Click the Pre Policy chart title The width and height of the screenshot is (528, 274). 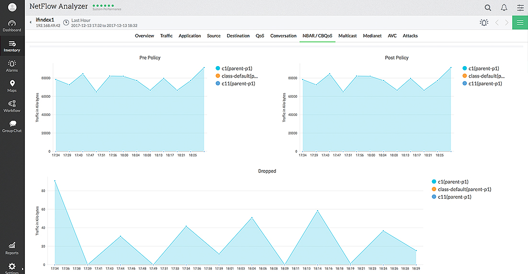[150, 58]
